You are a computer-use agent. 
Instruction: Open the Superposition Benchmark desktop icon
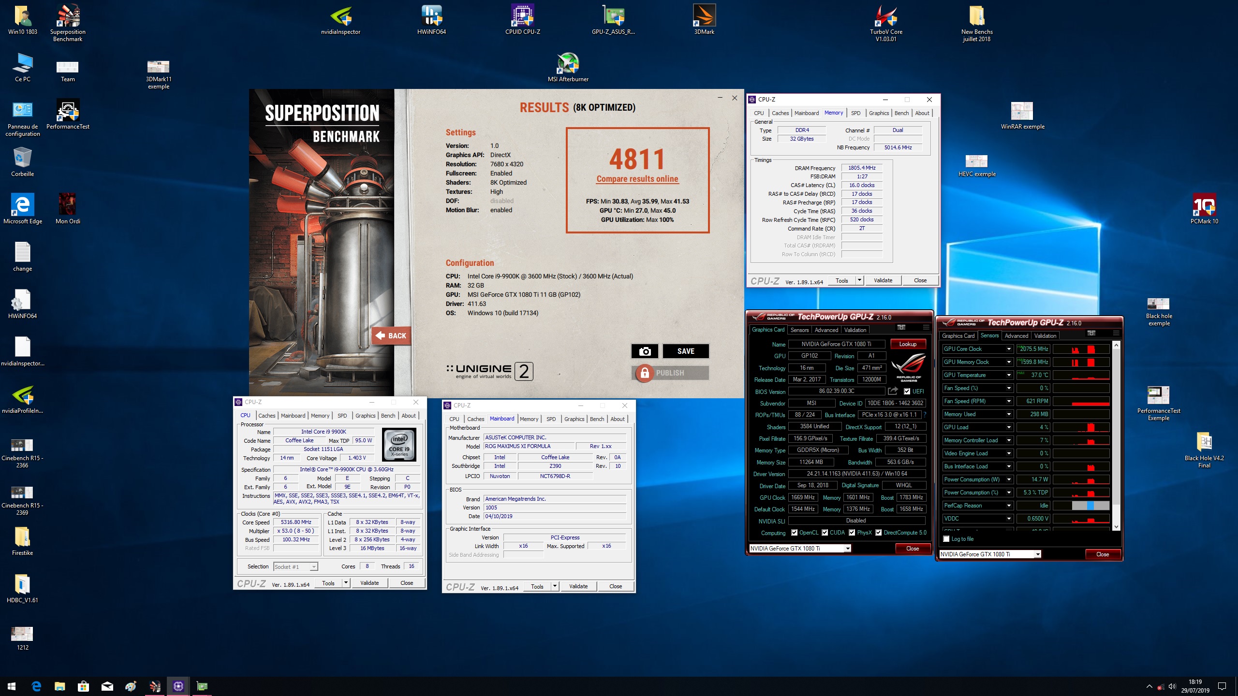68,23
